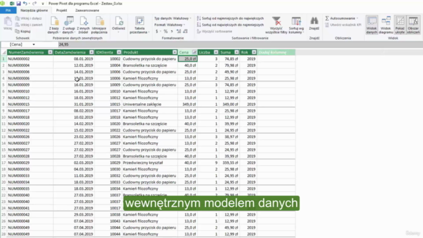423x238 pixels.
Task: Sort od największych do najmniejszych
Action: 230,25
